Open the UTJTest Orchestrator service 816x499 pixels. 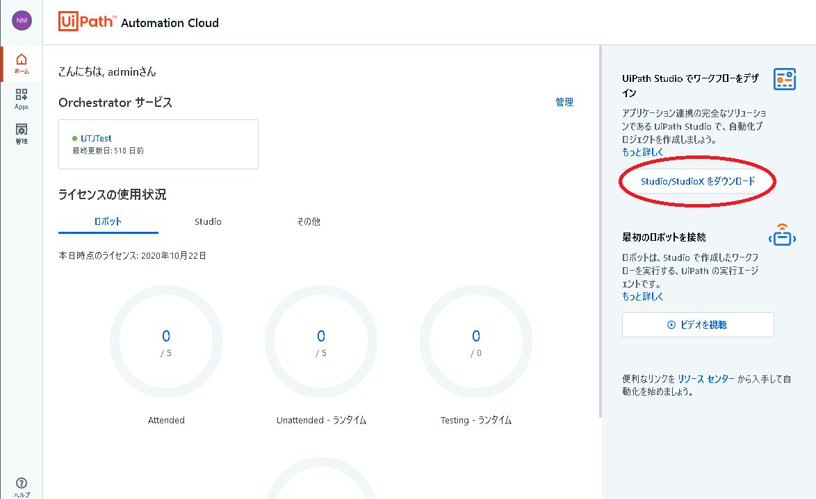pyautogui.click(x=96, y=138)
